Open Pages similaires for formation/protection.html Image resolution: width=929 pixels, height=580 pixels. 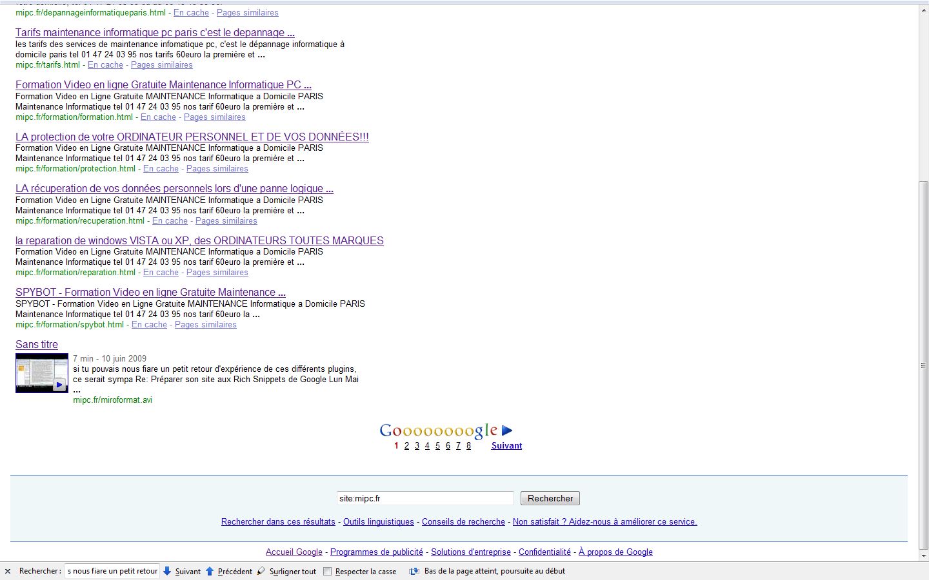(x=217, y=169)
